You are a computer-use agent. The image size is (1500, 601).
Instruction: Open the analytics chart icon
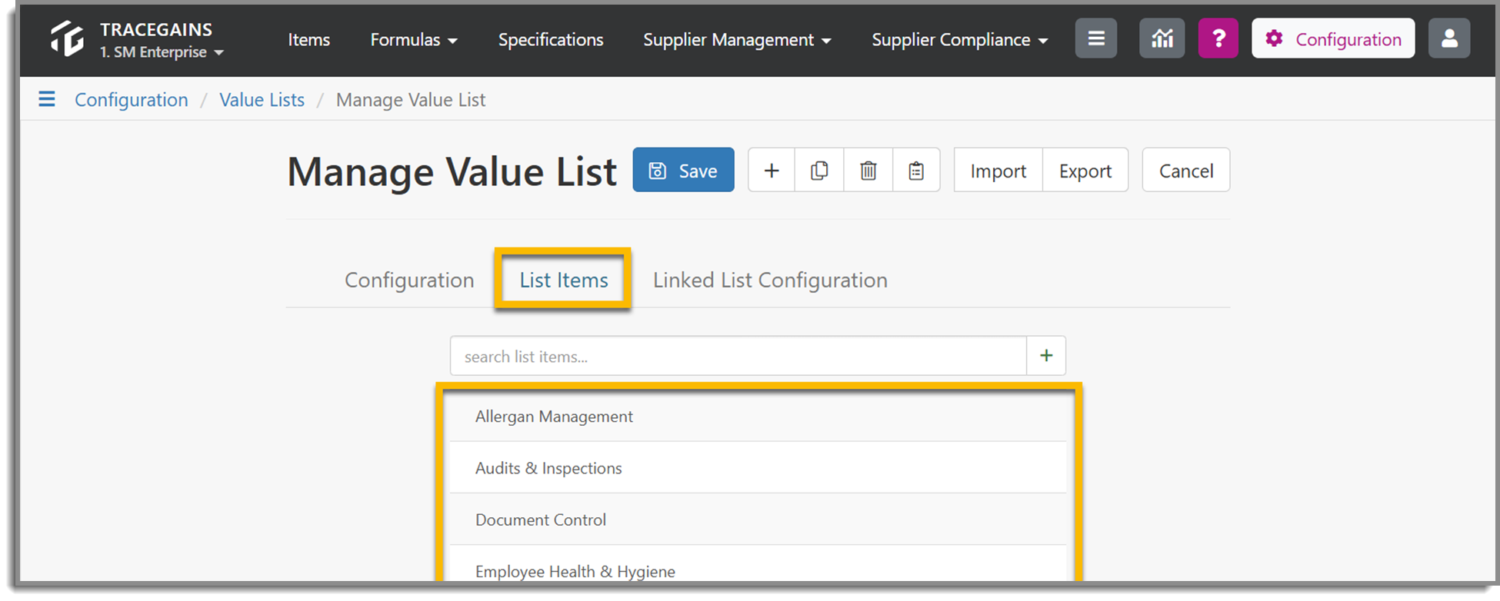tap(1162, 38)
